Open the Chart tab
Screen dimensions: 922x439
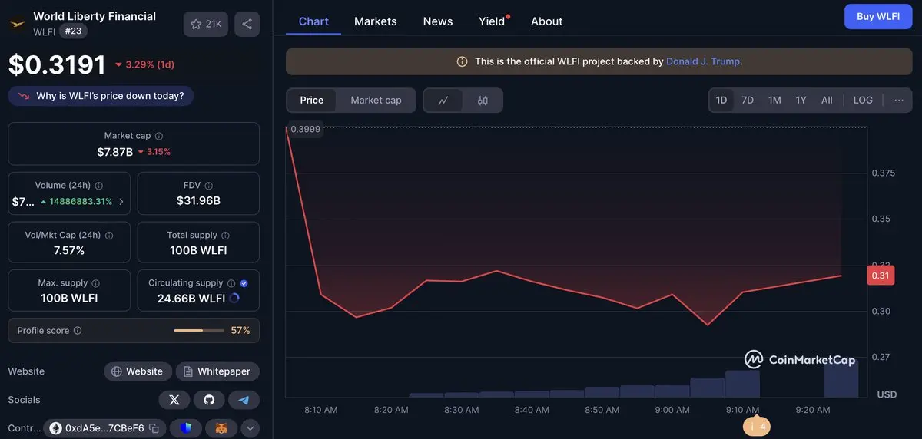pos(313,21)
